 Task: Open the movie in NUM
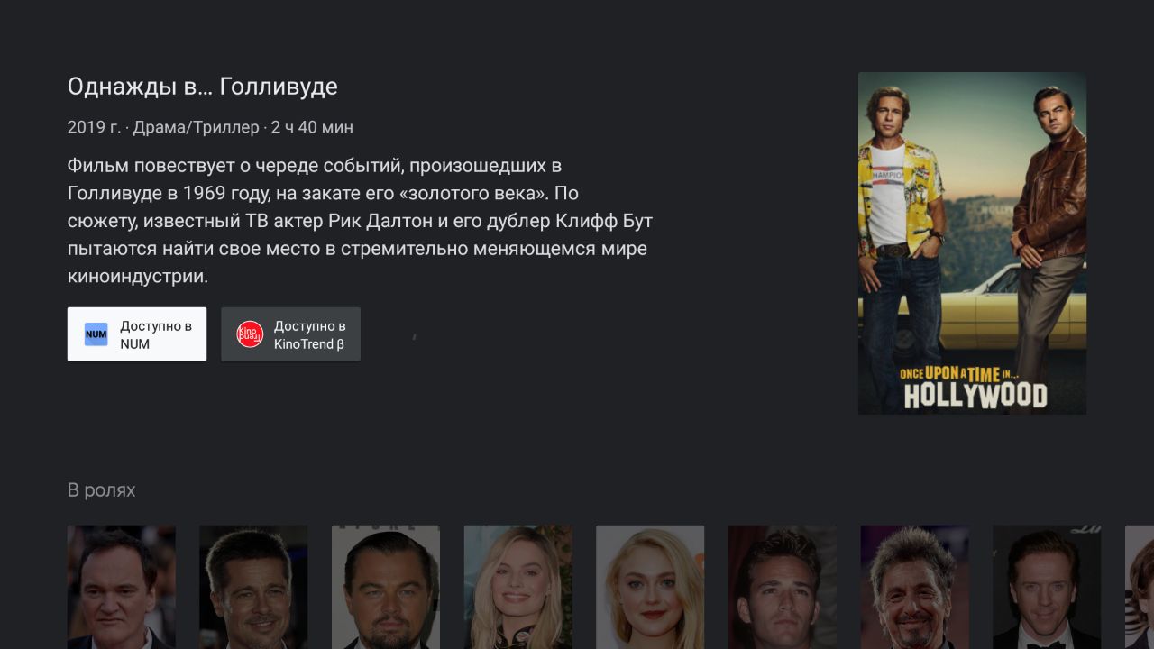(x=137, y=334)
